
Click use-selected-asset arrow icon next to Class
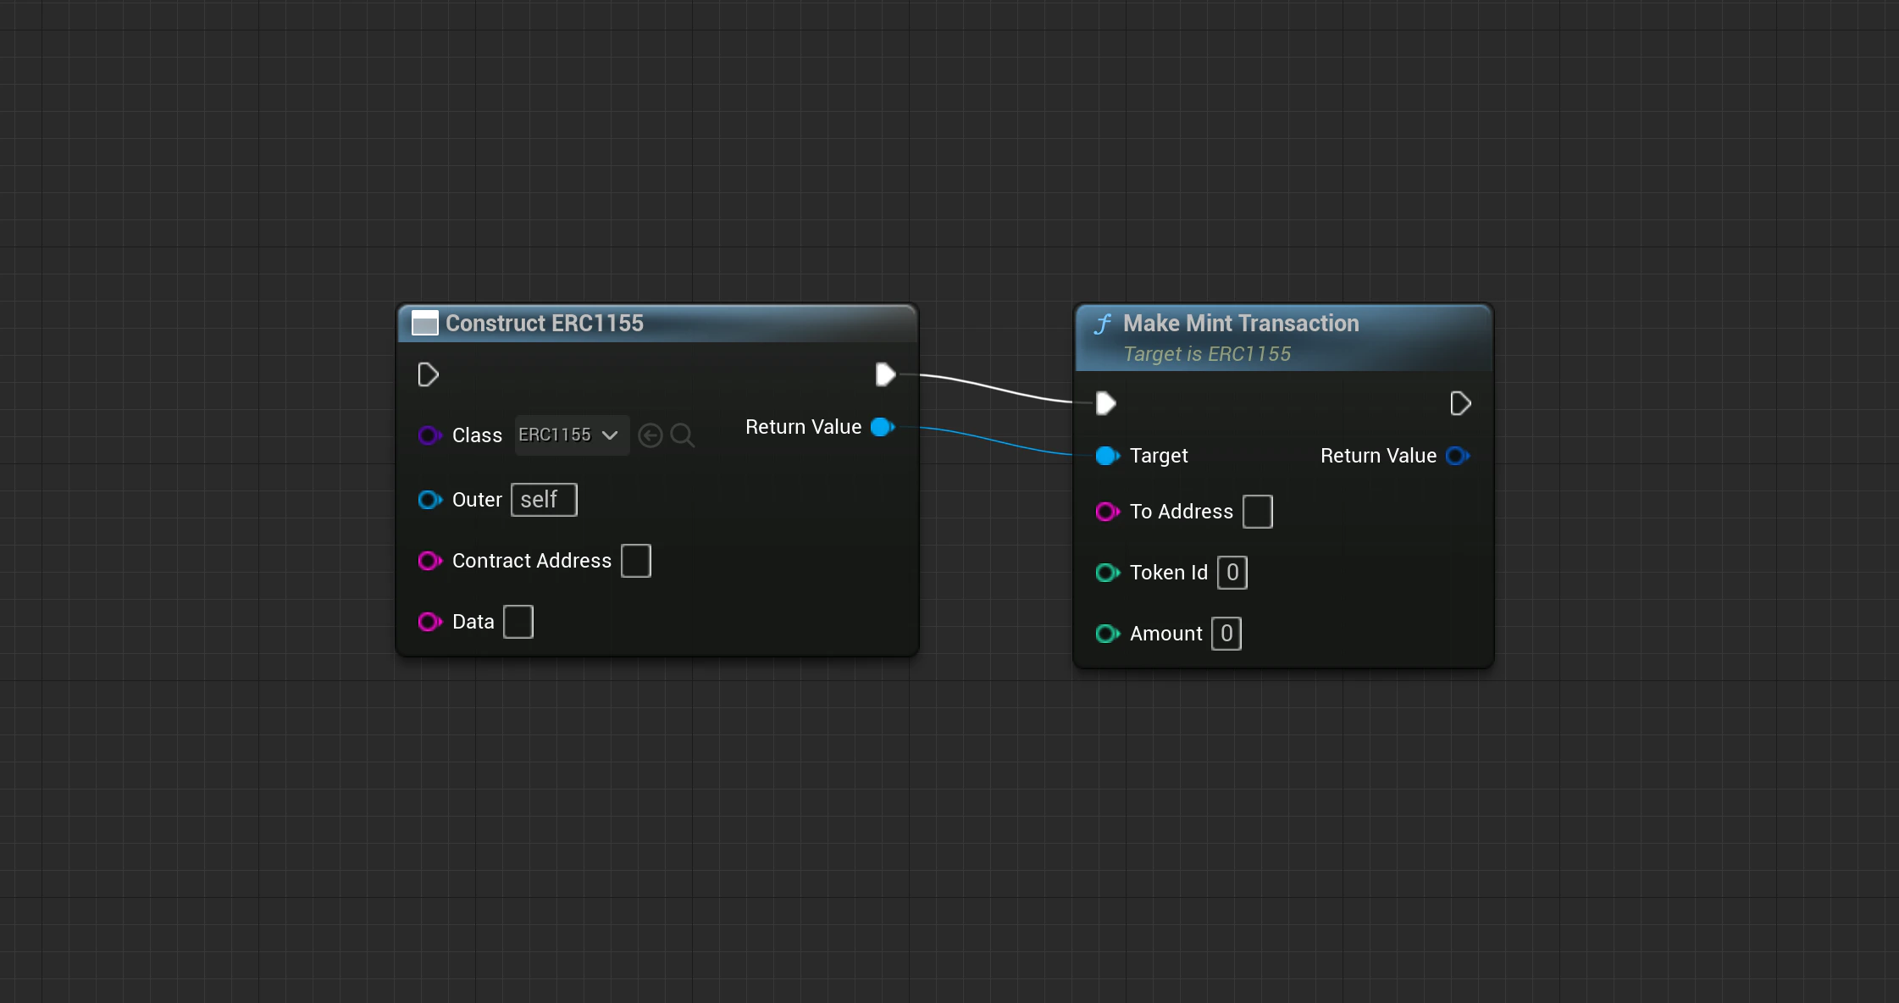point(651,435)
